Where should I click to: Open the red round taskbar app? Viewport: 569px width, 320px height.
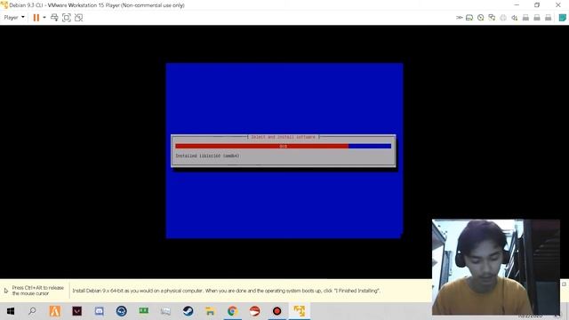(x=255, y=311)
